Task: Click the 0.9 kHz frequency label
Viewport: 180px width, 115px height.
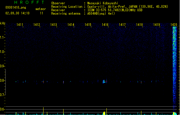Action: pos(2,66)
